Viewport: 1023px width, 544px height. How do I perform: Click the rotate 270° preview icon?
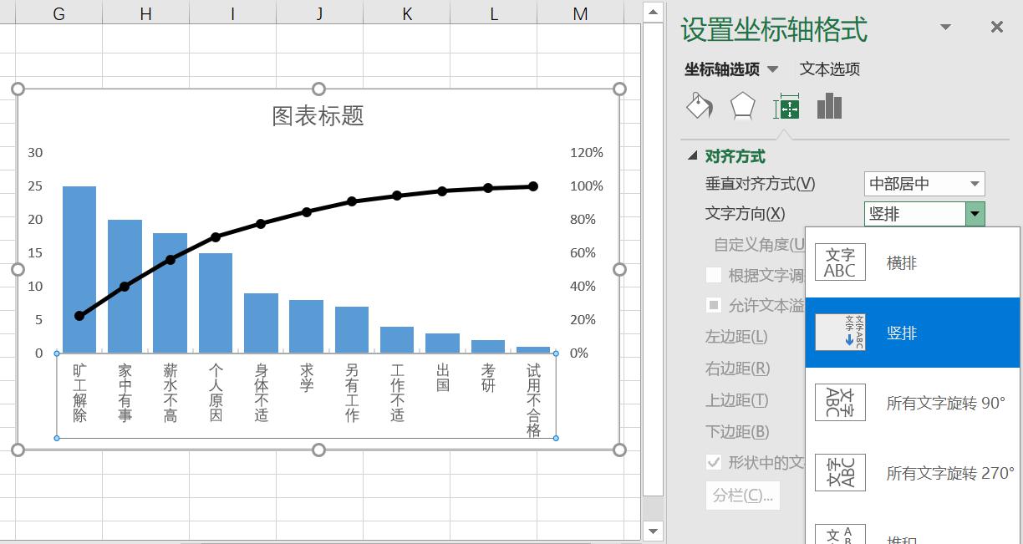coord(840,473)
